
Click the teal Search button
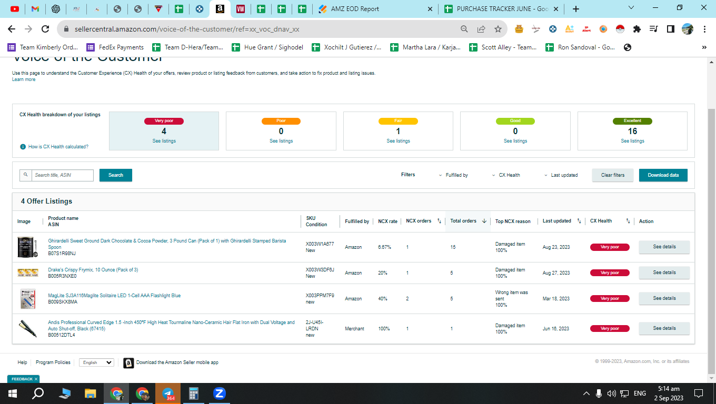tap(116, 175)
